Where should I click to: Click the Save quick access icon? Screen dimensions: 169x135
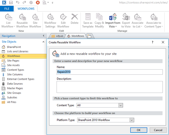[11, 3]
